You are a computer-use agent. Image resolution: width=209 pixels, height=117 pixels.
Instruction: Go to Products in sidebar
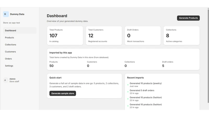pyautogui.click(x=20, y=37)
